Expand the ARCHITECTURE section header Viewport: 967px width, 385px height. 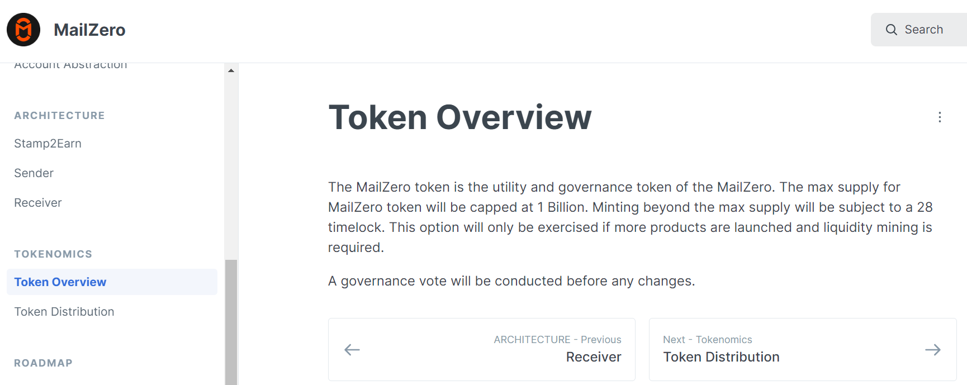pyautogui.click(x=59, y=116)
